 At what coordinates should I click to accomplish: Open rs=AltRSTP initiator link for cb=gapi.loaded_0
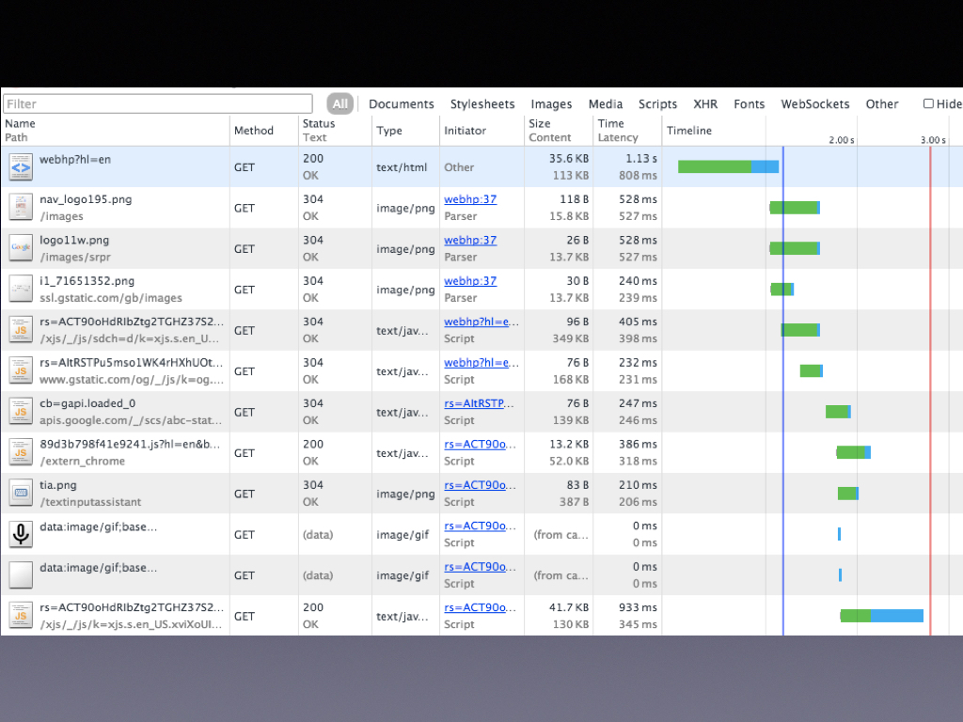480,403
